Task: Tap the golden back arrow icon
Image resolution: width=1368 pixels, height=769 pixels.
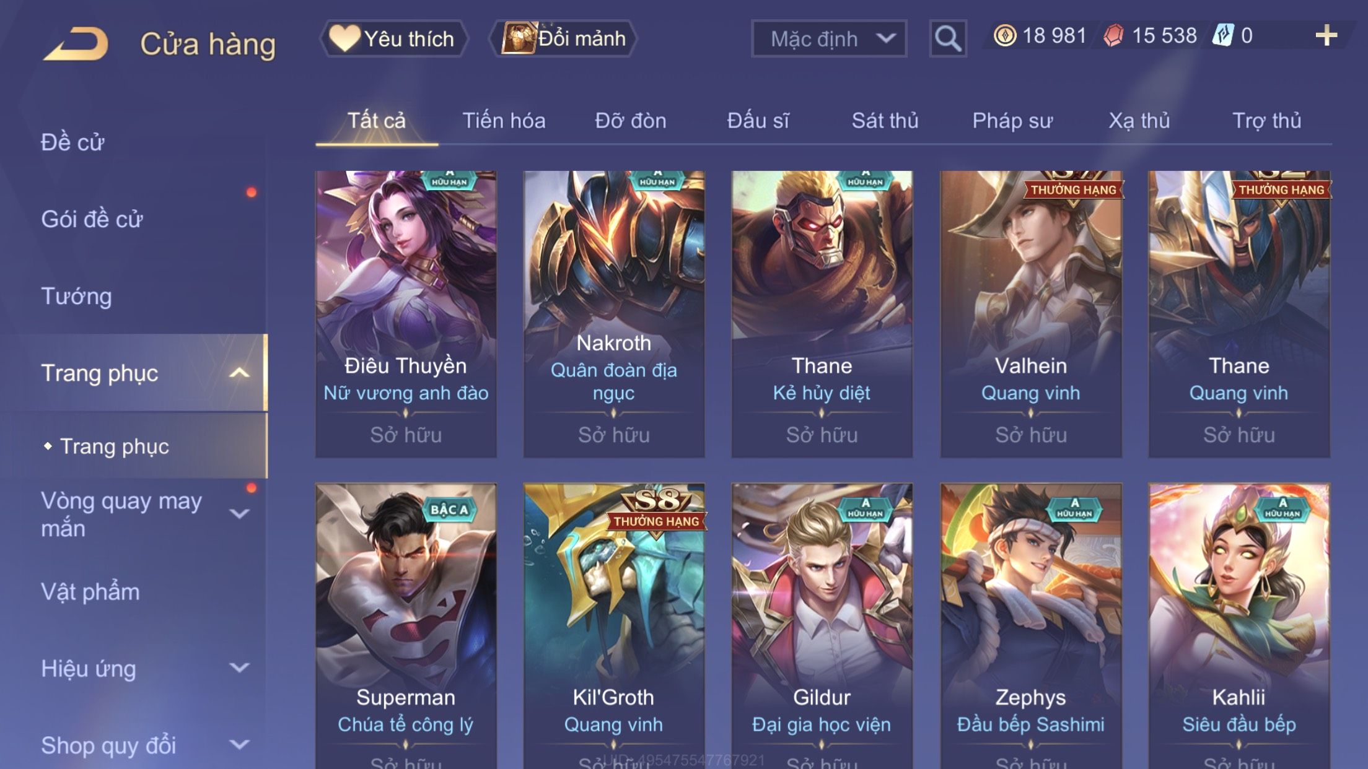Action: point(76,43)
